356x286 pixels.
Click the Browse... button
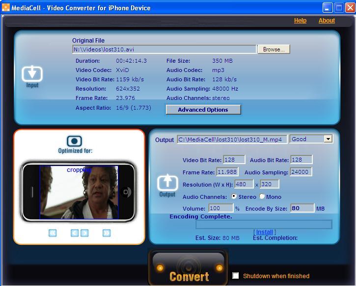point(274,49)
